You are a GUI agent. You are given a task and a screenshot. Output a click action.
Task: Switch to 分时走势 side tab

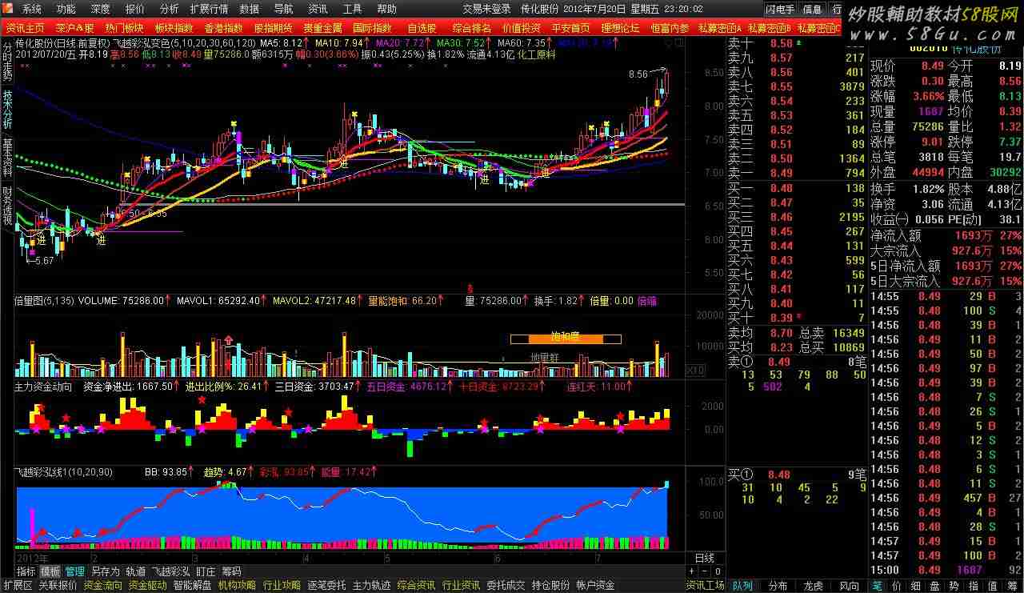click(7, 61)
